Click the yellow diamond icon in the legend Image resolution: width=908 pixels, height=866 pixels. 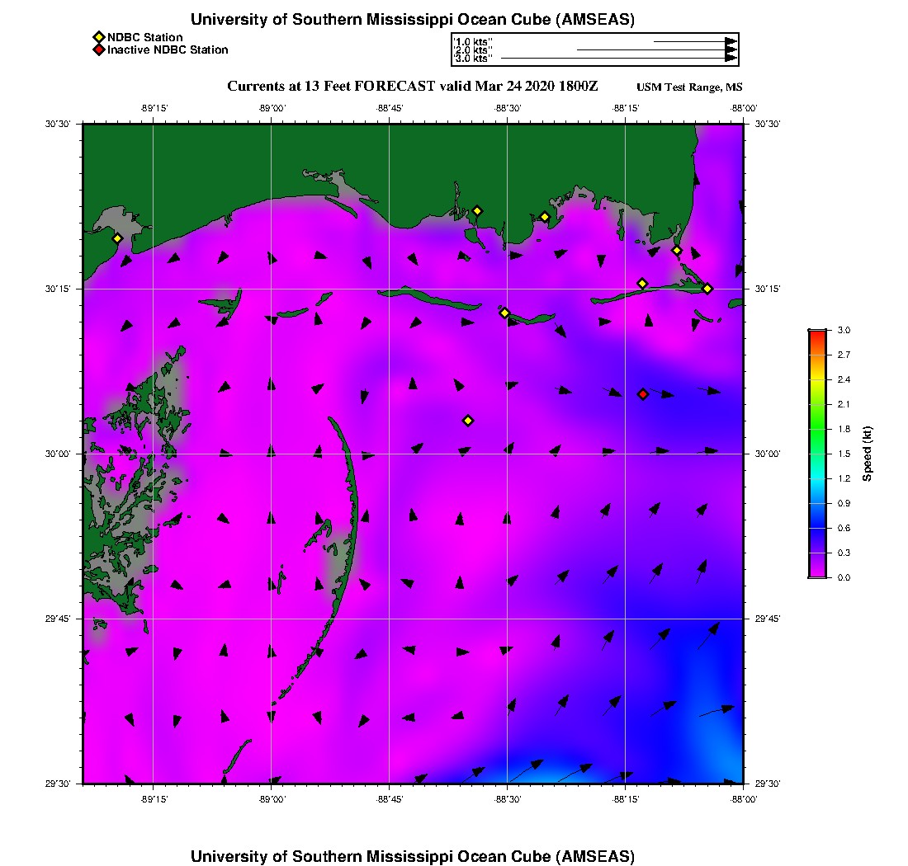[x=98, y=37]
